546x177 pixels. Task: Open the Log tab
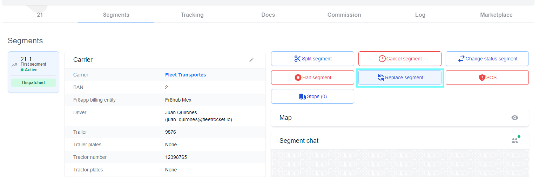pos(420,15)
